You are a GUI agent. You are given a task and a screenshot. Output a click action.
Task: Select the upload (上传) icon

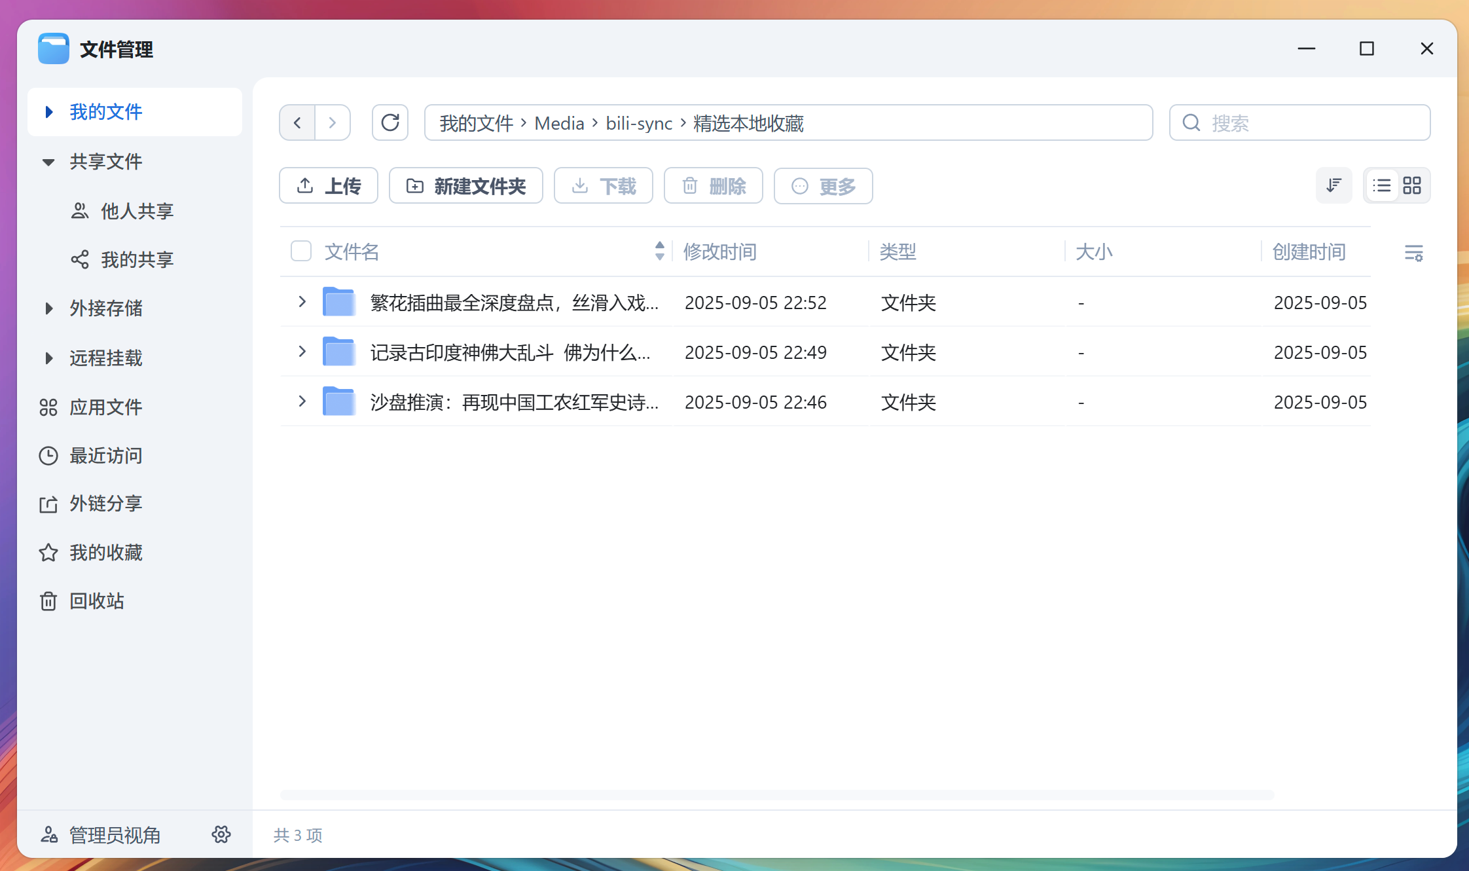click(x=305, y=185)
